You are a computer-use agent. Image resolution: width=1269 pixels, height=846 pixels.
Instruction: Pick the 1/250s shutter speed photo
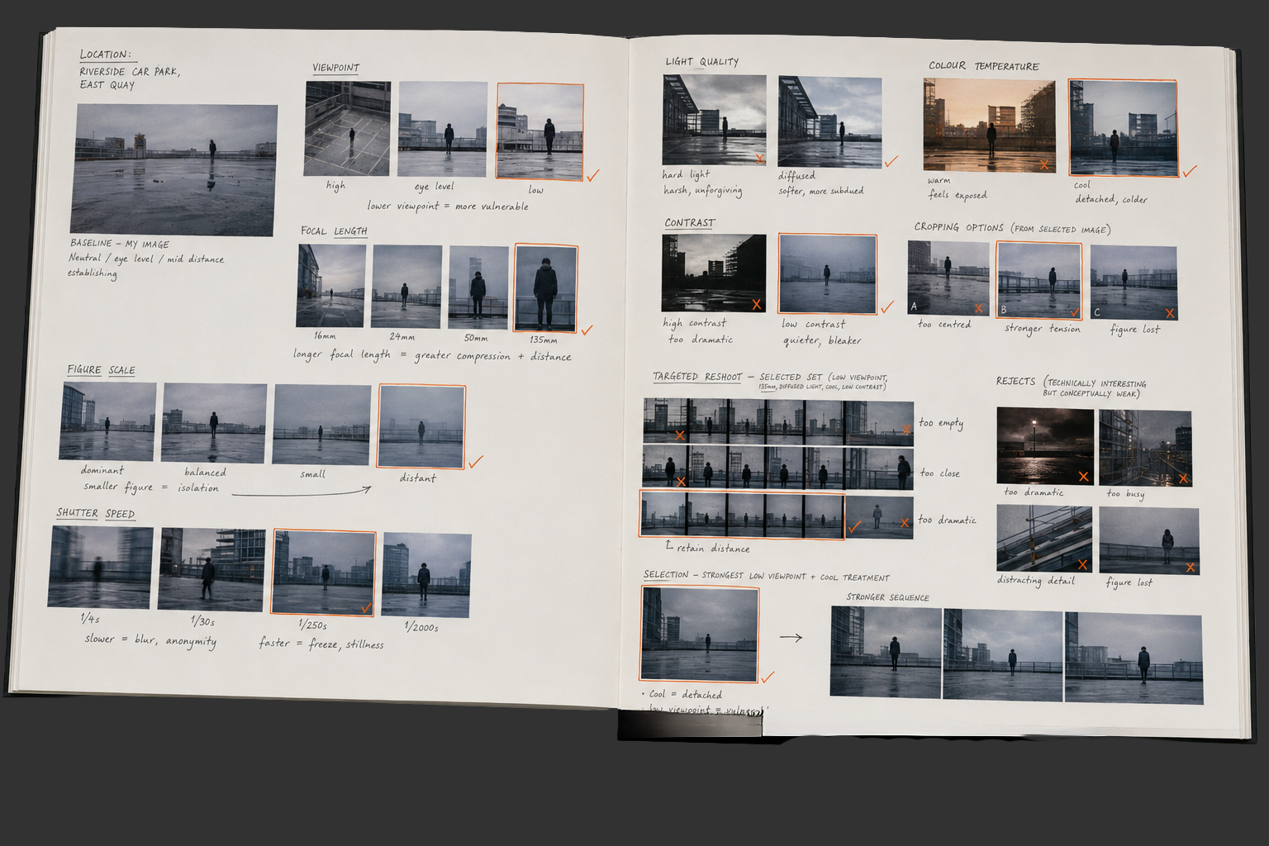323,573
